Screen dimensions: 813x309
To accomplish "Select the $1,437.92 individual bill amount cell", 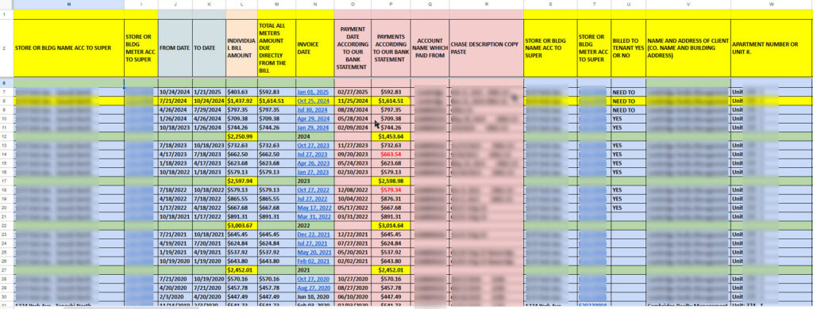I will 241,101.
